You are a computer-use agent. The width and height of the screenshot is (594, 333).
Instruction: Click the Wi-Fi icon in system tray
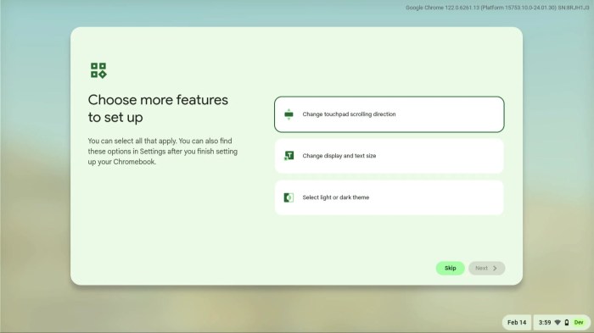(558, 322)
